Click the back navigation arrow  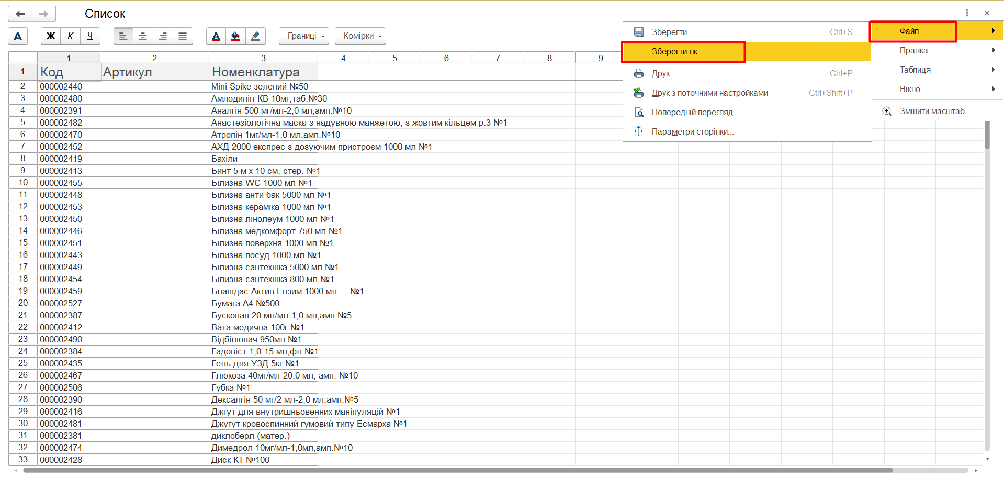[20, 14]
